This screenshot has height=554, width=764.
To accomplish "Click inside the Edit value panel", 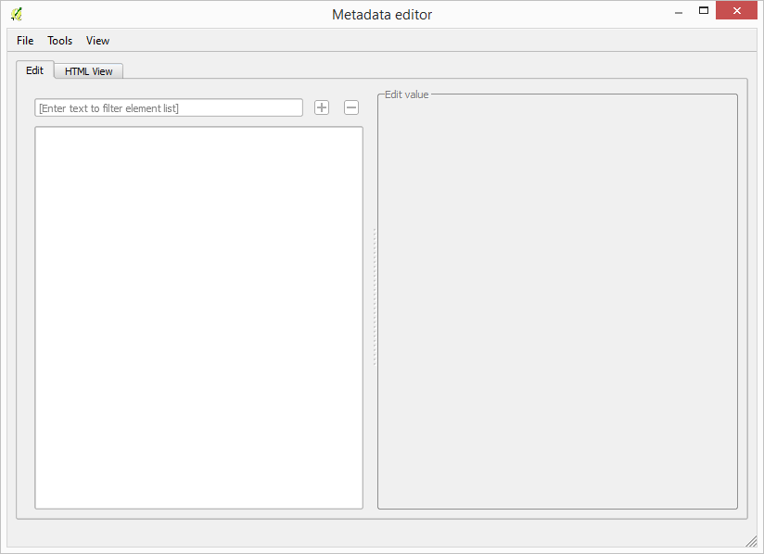I will [x=556, y=306].
